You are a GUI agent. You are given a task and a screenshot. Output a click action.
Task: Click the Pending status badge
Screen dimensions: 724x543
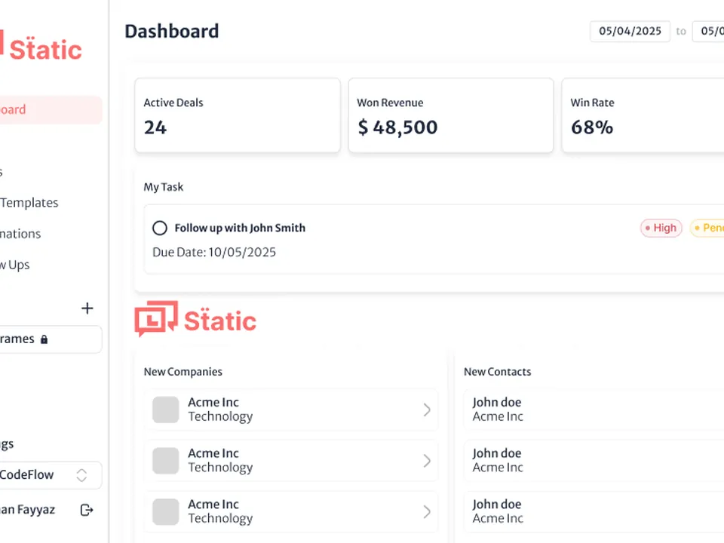pos(707,228)
